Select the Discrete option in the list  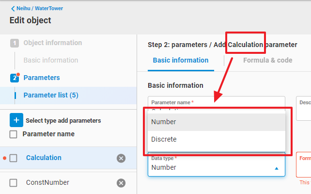pos(164,139)
